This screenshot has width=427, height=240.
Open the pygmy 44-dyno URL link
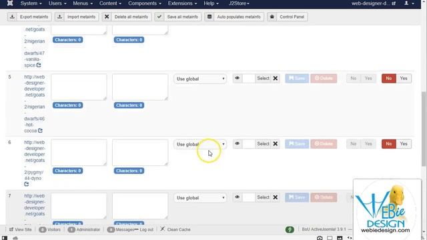coord(34,160)
